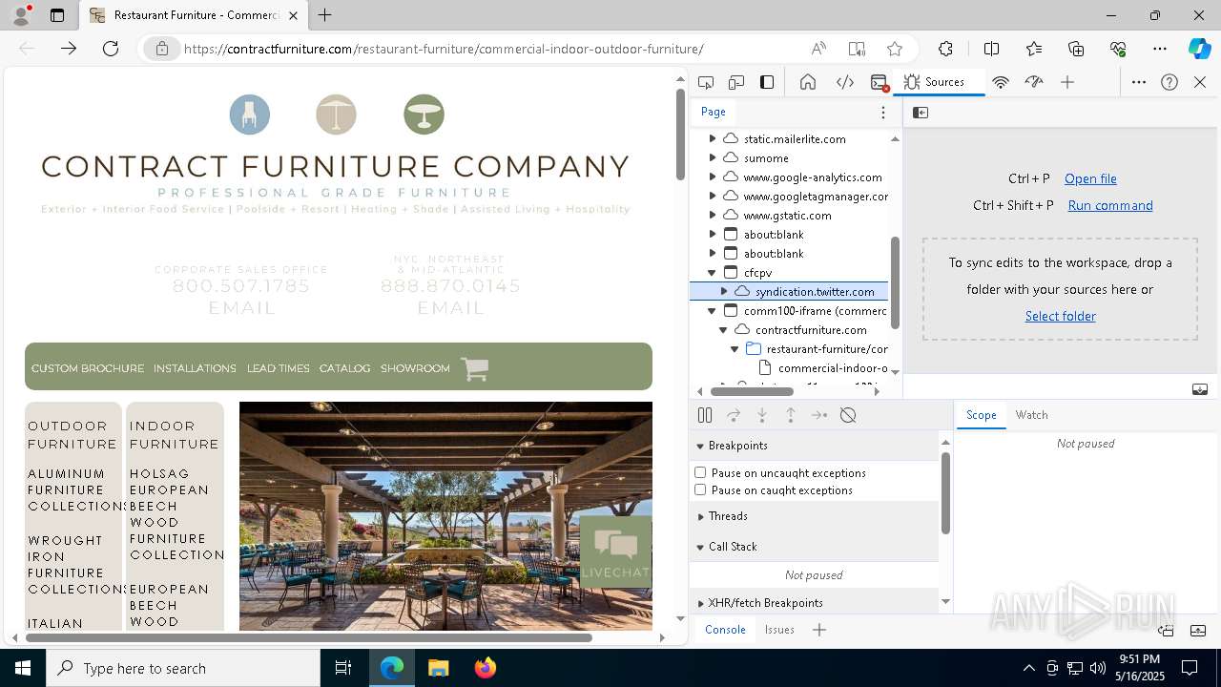The width and height of the screenshot is (1221, 687).
Task: Click the patio restaurant photo
Action: click(445, 515)
